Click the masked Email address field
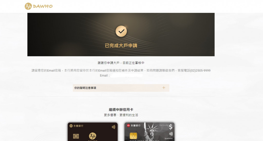The height and width of the screenshot is (141, 263). 127,75
